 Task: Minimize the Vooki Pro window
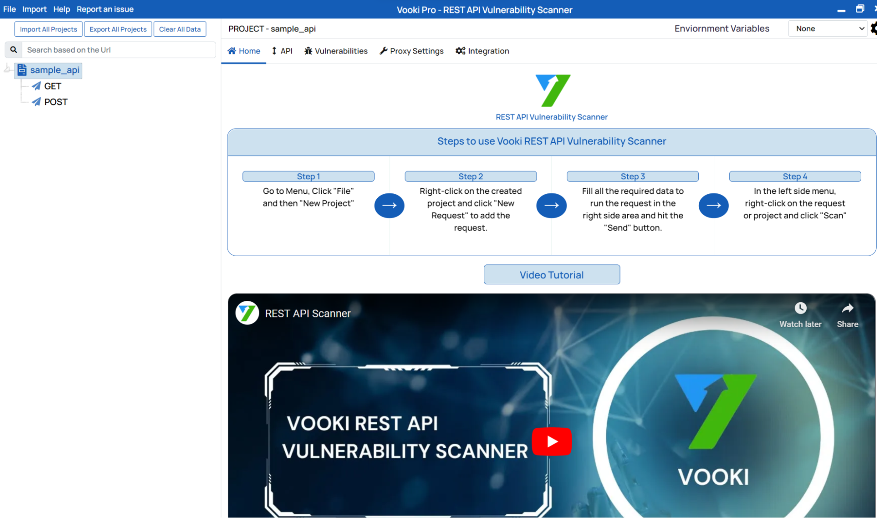[x=841, y=10]
